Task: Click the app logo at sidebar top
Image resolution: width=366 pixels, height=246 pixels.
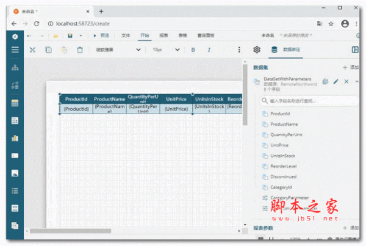Action: (x=15, y=37)
